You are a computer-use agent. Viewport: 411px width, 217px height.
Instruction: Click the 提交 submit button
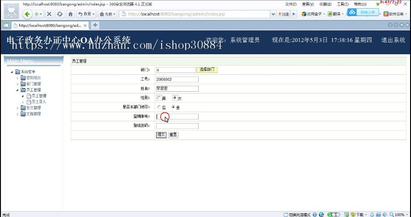click(161, 135)
